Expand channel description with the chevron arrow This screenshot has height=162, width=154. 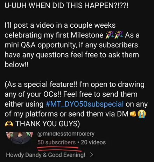click(91, 155)
